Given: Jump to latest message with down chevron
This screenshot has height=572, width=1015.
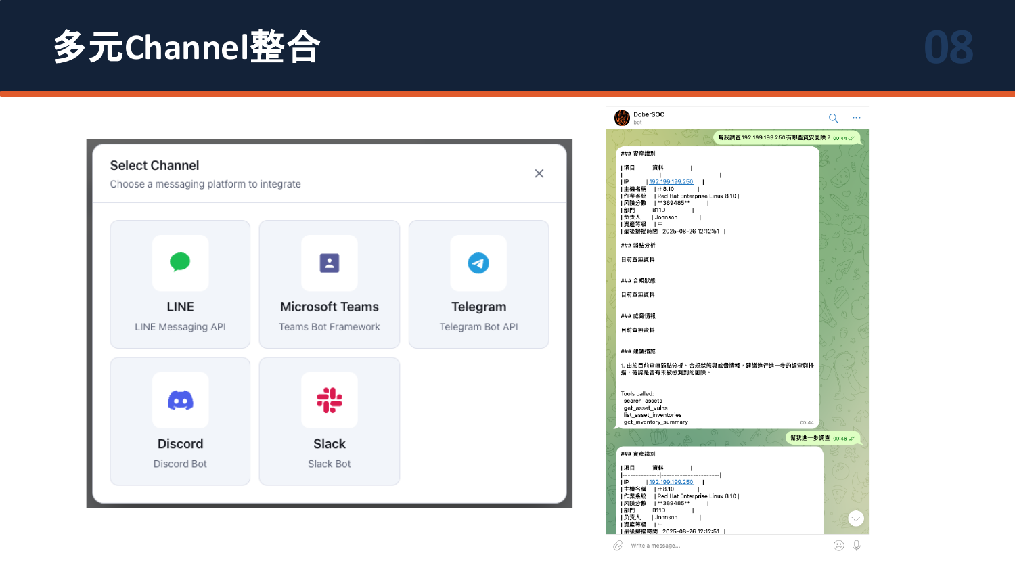Looking at the screenshot, I should (856, 519).
